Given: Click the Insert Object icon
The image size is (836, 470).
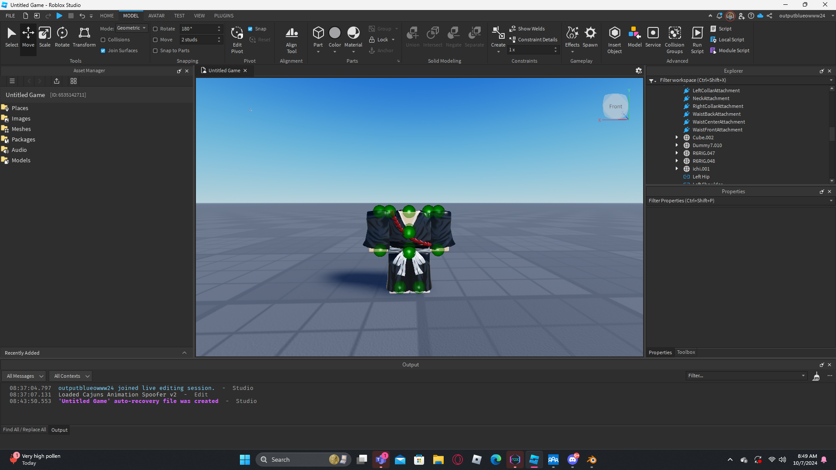Looking at the screenshot, I should coord(614,39).
